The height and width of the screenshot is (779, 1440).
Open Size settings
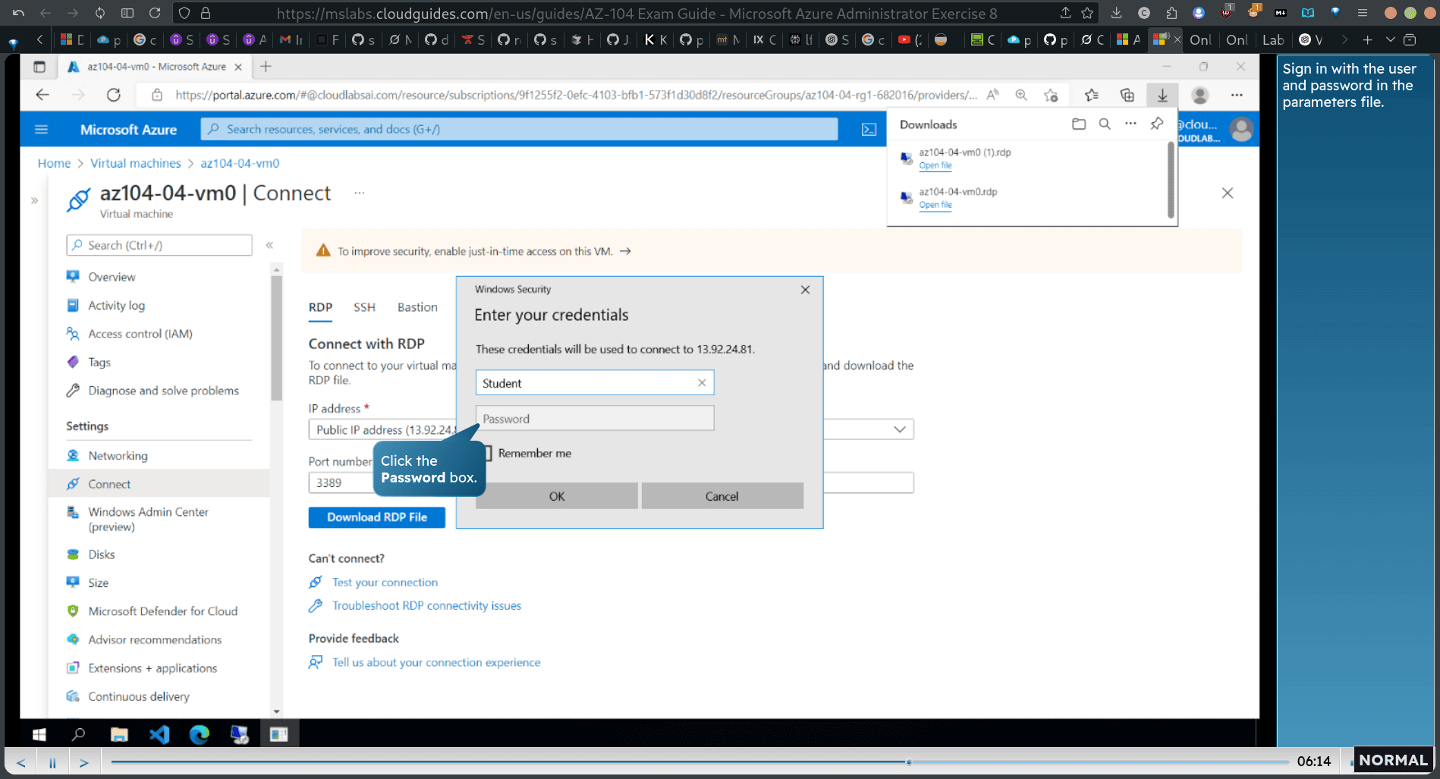click(x=98, y=583)
